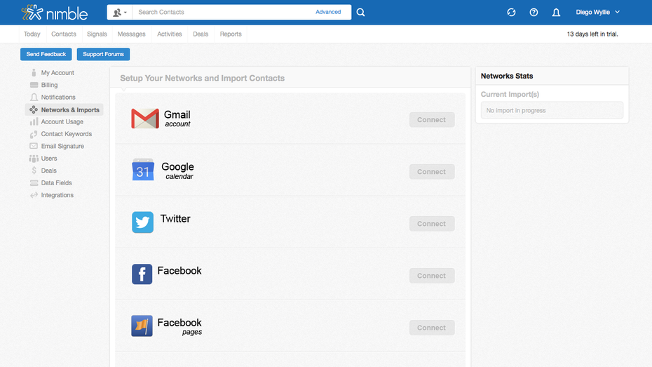Connect the Twitter network
Viewport: 652px width, 367px height.
click(432, 224)
